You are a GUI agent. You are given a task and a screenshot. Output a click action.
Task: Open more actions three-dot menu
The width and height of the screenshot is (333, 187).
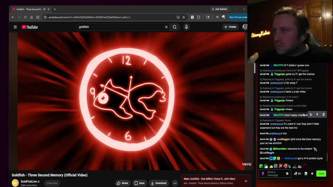click(175, 183)
